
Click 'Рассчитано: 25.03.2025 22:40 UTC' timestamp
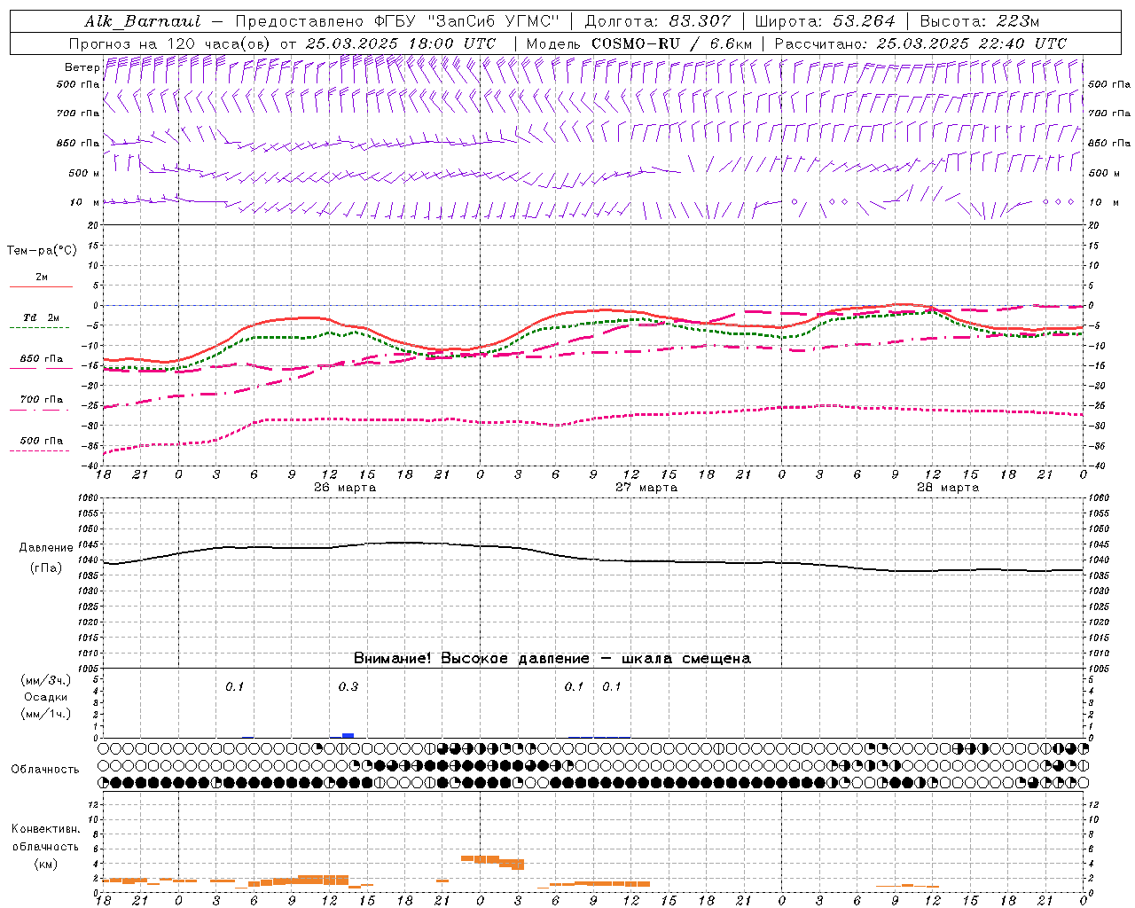(920, 43)
